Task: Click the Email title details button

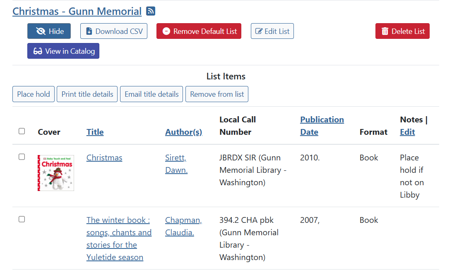Action: [x=151, y=94]
